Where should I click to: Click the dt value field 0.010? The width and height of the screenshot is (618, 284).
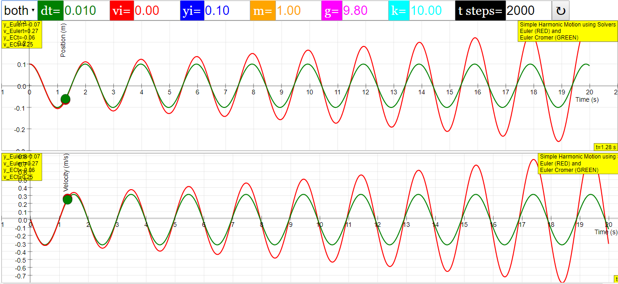tap(86, 11)
